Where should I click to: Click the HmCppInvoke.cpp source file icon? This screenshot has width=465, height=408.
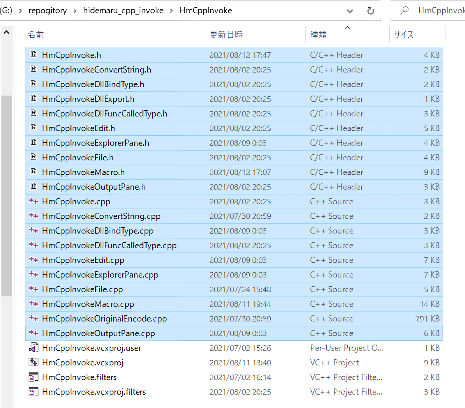tap(34, 201)
